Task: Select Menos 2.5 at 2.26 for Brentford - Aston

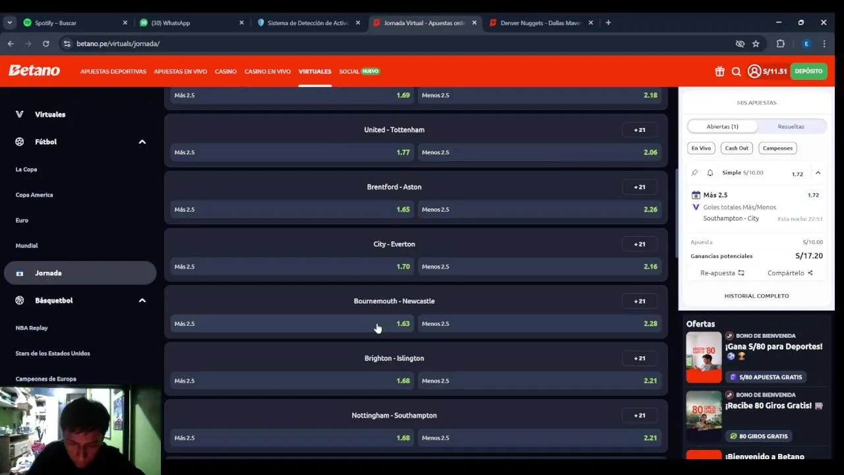Action: point(539,209)
